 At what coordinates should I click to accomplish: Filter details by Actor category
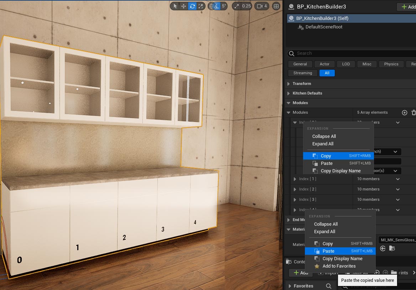(x=324, y=64)
